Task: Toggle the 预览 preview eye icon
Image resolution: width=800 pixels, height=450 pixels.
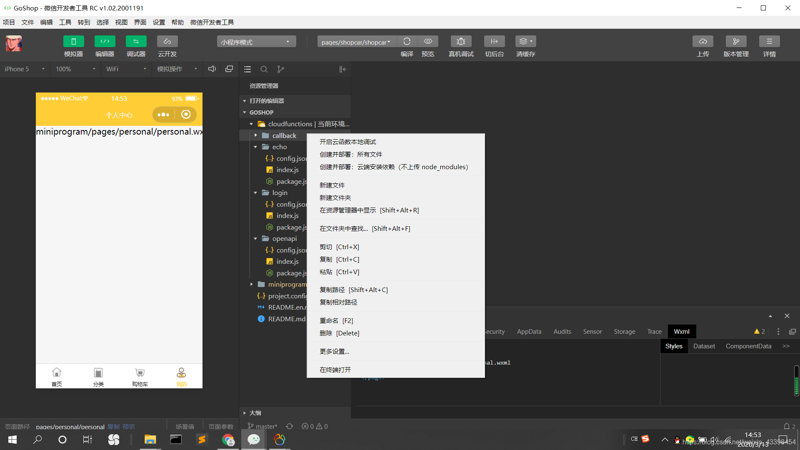Action: [x=428, y=41]
